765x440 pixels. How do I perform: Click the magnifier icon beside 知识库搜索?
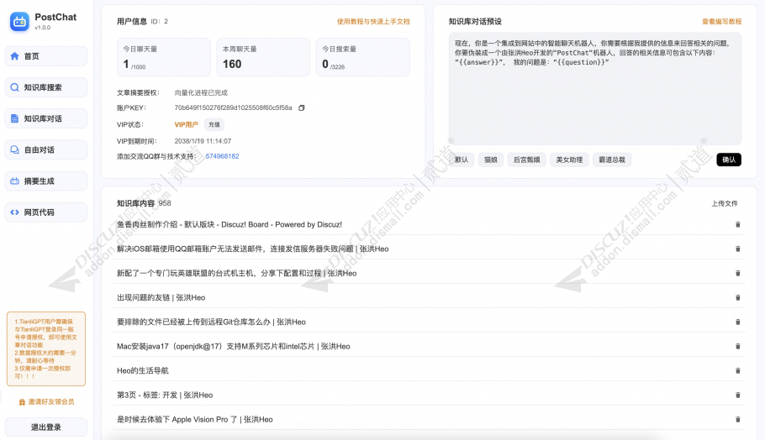(x=14, y=87)
